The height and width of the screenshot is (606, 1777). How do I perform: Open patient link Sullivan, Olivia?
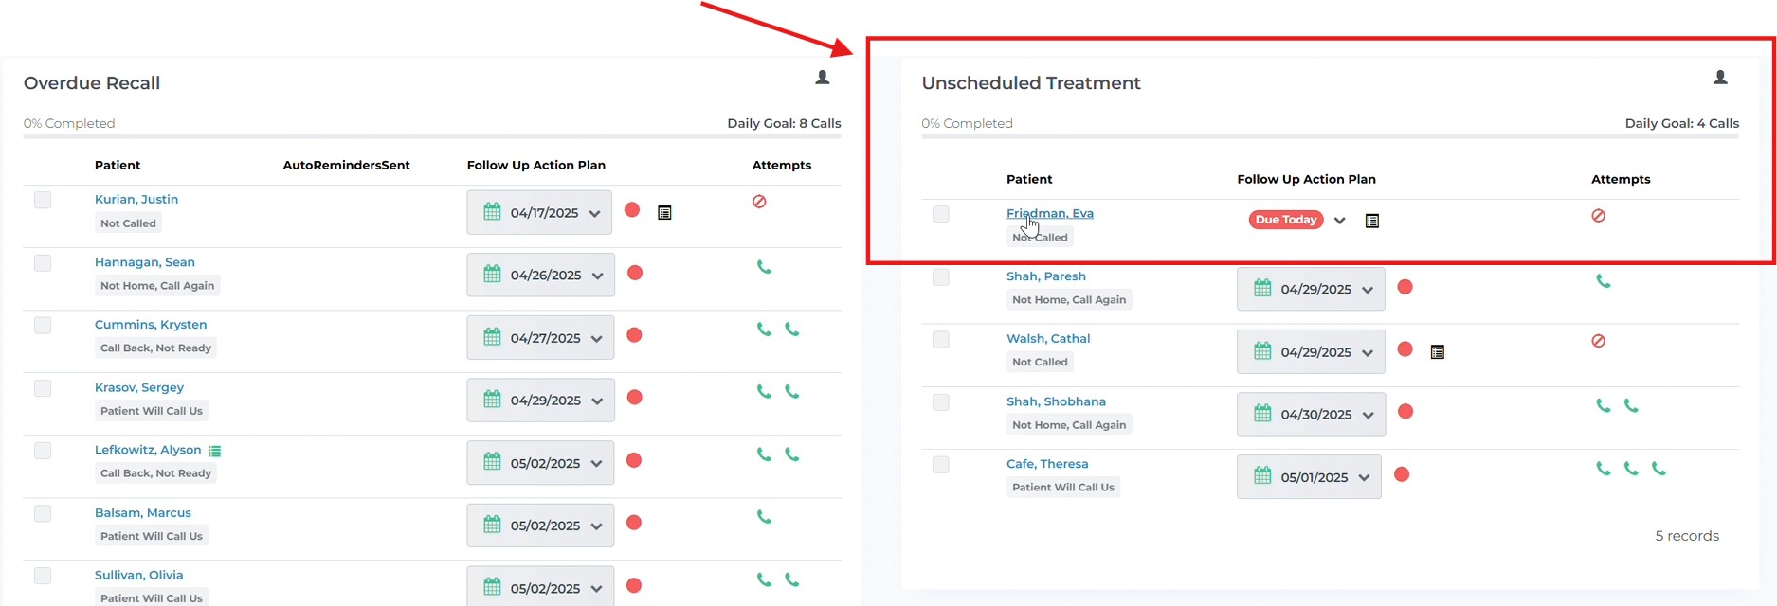[139, 575]
